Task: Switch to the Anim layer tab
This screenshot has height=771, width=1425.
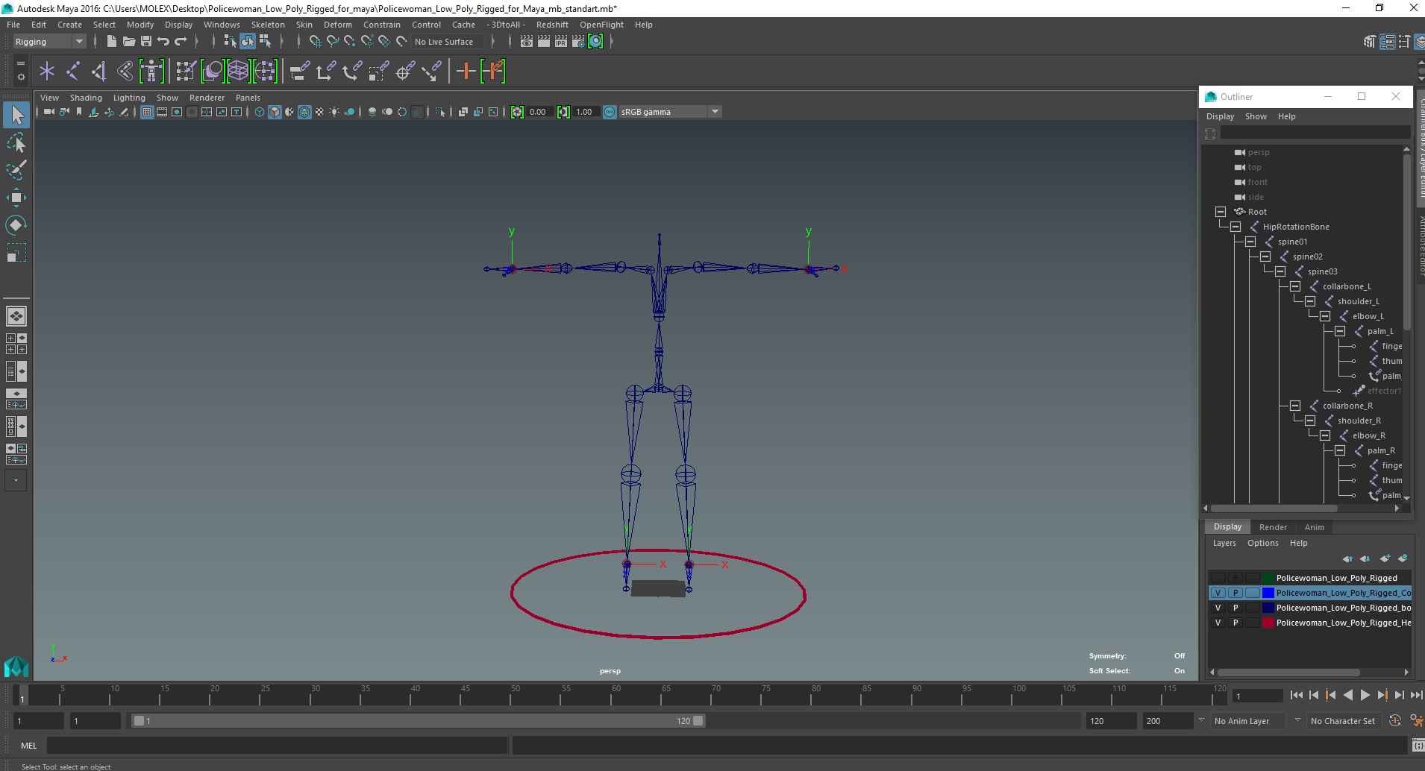Action: click(x=1314, y=527)
